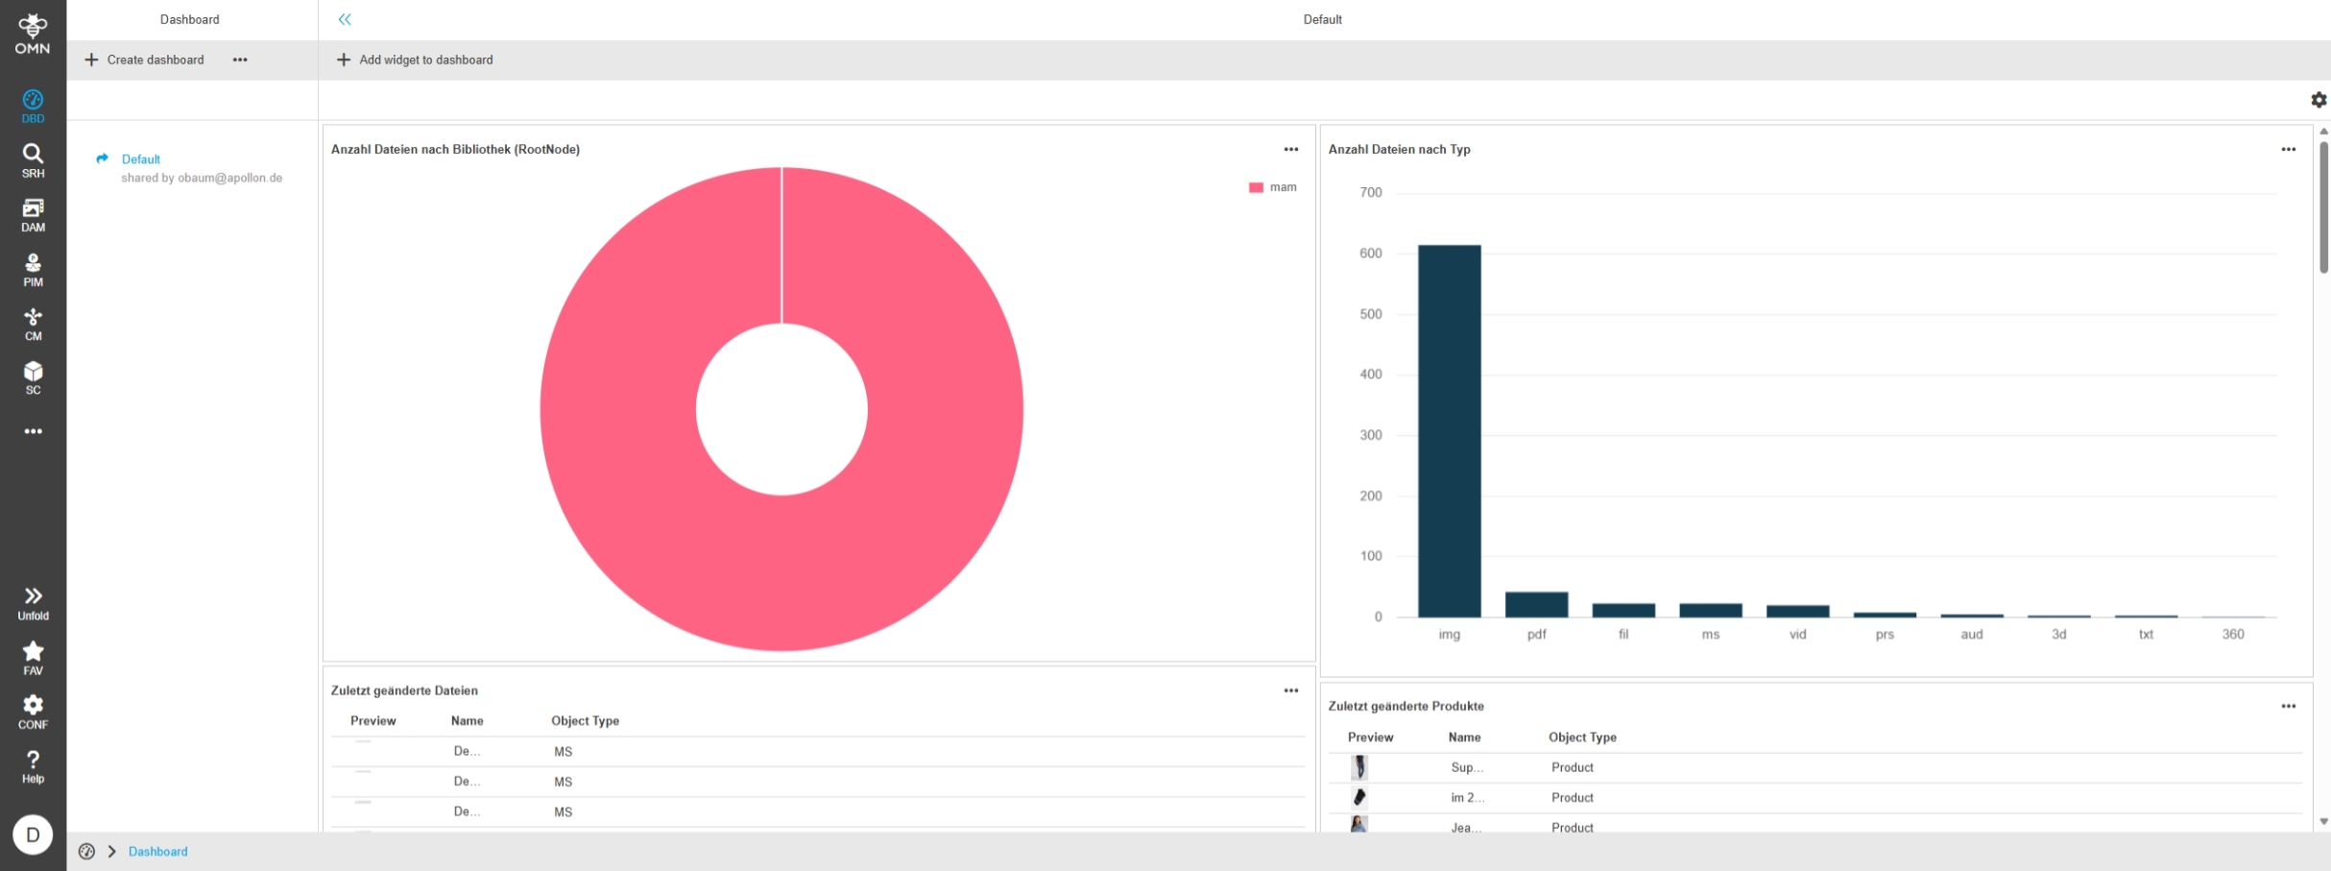Show more sidebar modules via ellipsis
Viewport: 2331px width, 871px height.
(x=33, y=432)
